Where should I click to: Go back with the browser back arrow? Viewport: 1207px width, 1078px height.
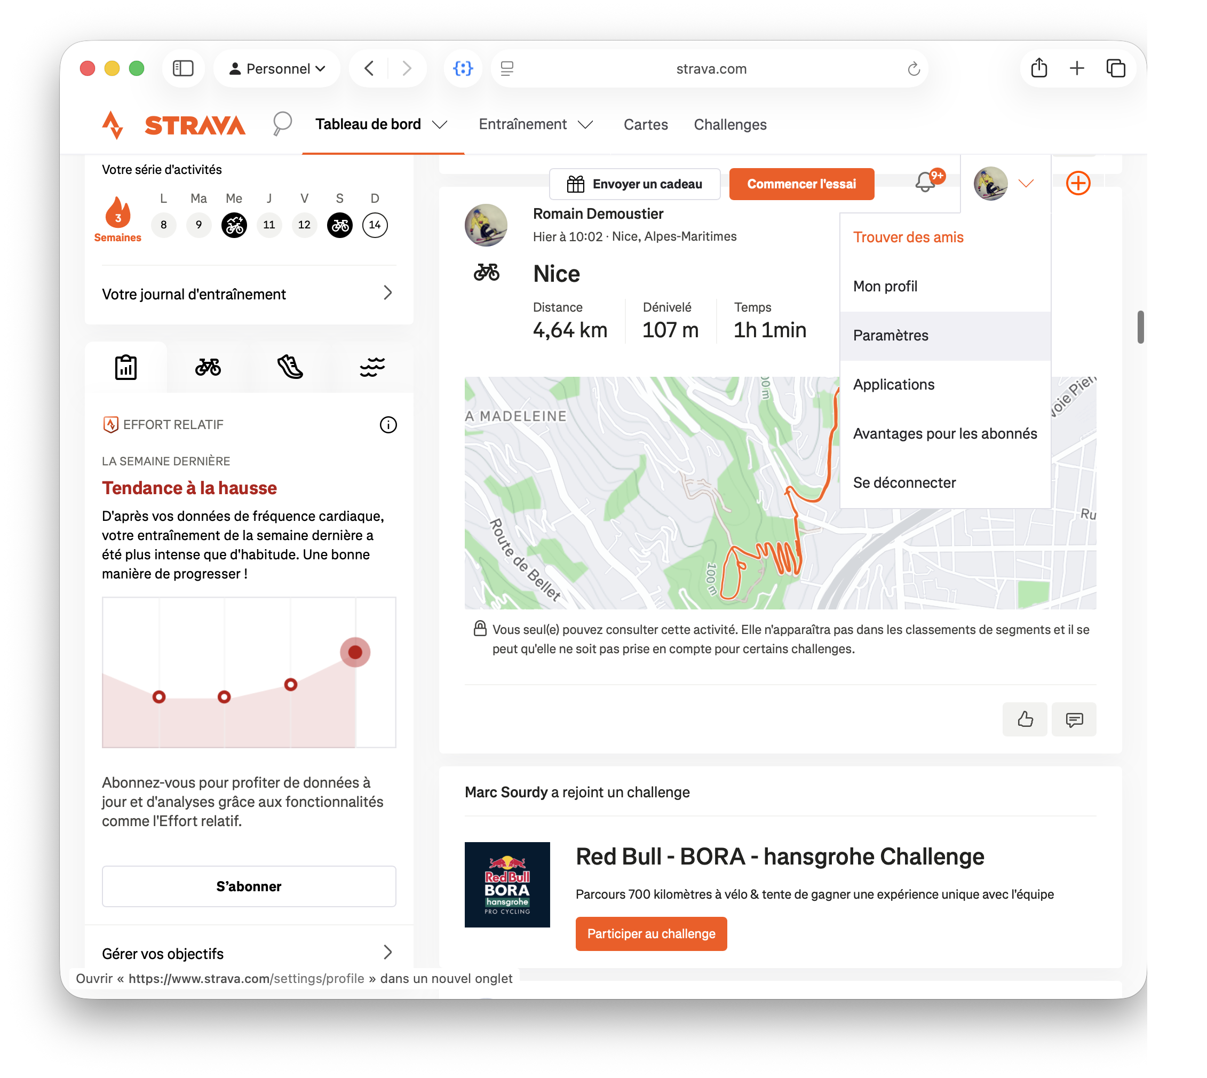click(x=369, y=69)
